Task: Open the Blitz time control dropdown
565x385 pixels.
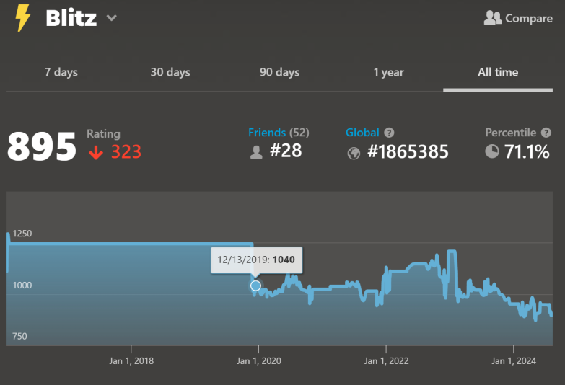Action: 112,18
